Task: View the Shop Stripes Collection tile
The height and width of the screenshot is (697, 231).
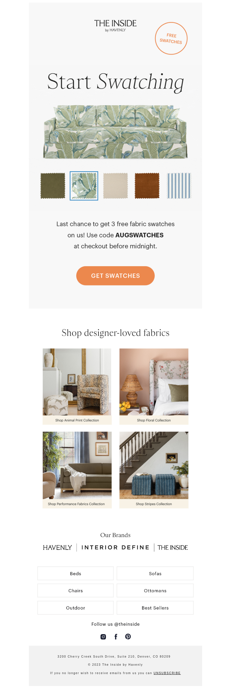Action: tap(154, 470)
